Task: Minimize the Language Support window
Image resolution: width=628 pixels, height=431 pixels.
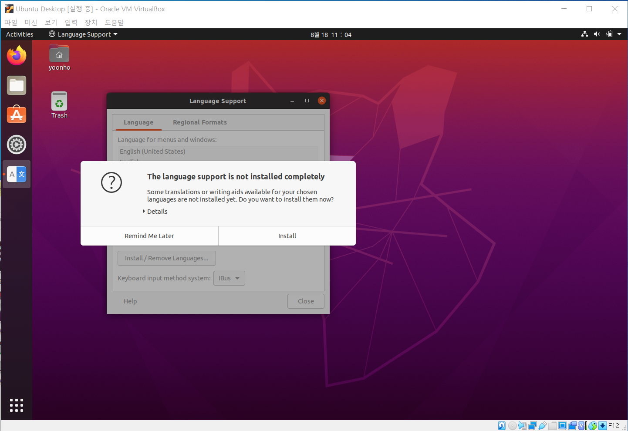Action: click(x=292, y=101)
